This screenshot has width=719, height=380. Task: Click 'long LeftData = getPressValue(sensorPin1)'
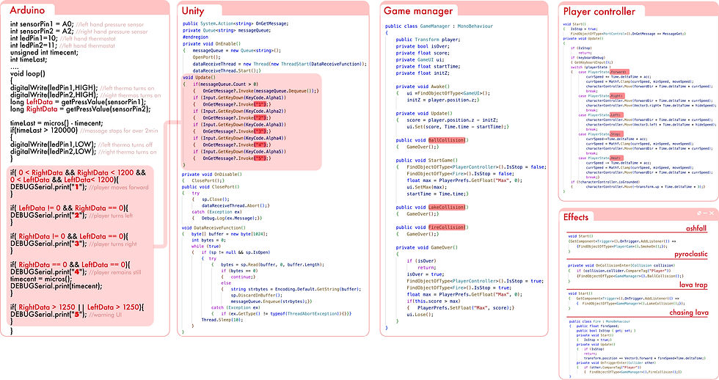click(x=79, y=102)
